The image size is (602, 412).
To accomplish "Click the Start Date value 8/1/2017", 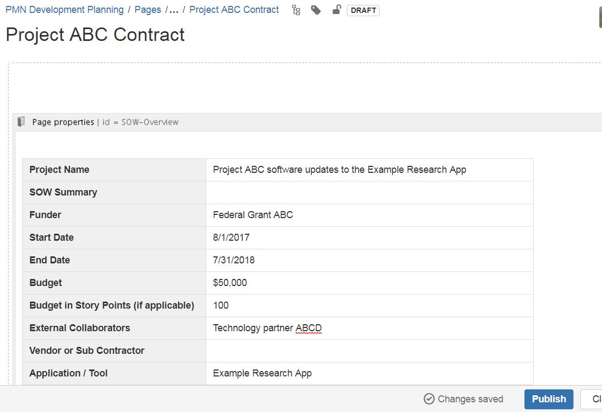I will coord(232,238).
